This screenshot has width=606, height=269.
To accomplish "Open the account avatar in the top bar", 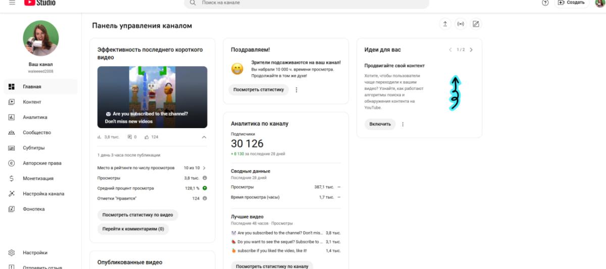I will 600,3.
